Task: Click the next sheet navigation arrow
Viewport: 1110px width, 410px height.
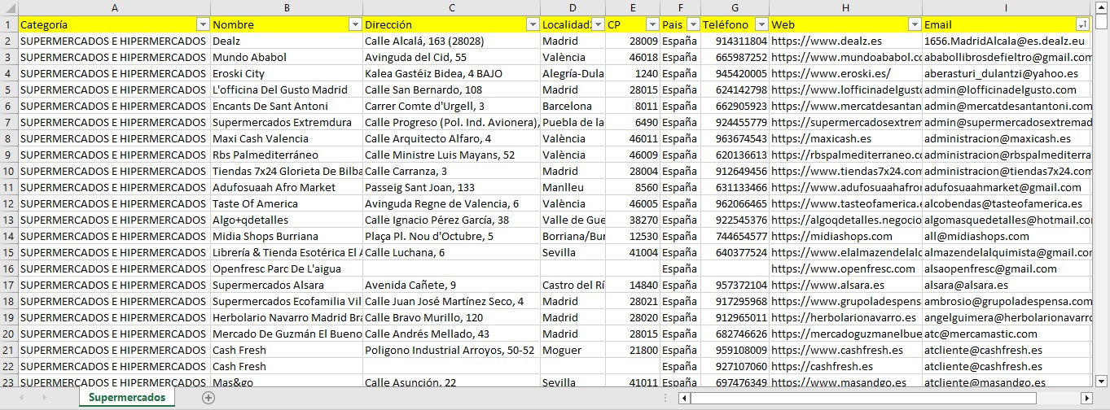Action: pyautogui.click(x=43, y=398)
